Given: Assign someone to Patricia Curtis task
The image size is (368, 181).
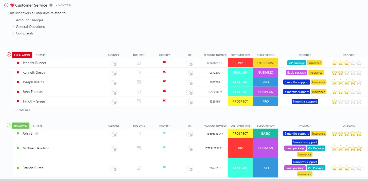Looking at the screenshot, I should [x=113, y=168].
